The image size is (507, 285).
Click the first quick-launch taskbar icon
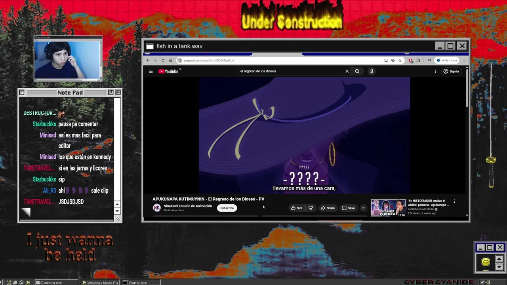(x=9, y=283)
